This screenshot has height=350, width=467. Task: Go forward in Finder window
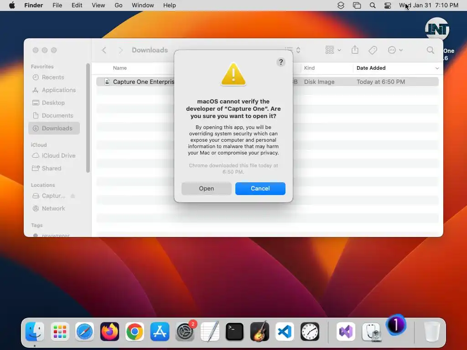120,50
